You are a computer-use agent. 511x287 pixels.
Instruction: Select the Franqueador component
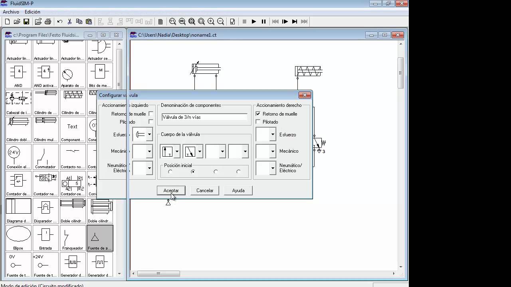(73, 238)
